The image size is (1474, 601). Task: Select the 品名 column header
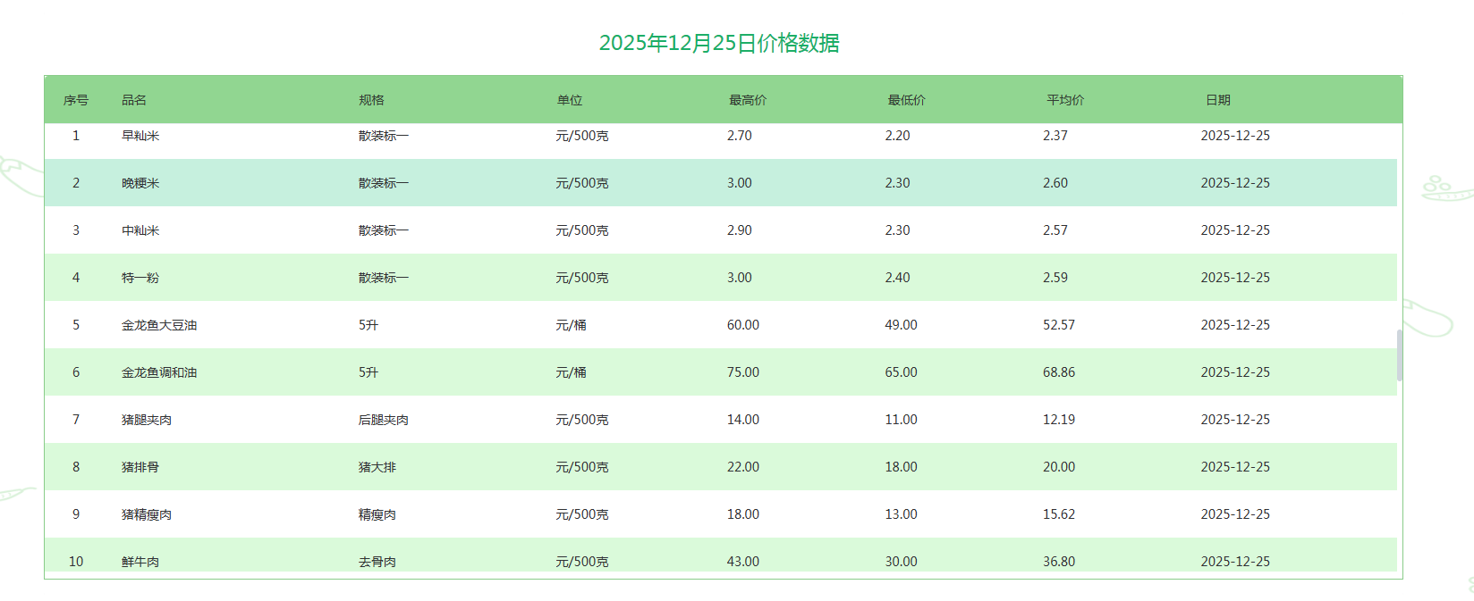coord(134,100)
